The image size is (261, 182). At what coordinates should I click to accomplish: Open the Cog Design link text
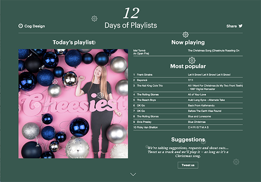pos(35,26)
